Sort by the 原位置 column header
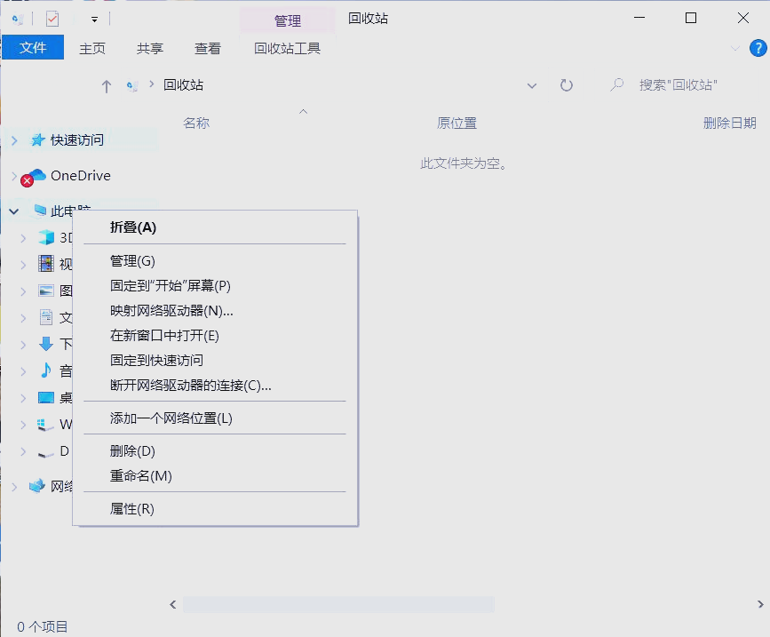The image size is (770, 637). click(456, 123)
